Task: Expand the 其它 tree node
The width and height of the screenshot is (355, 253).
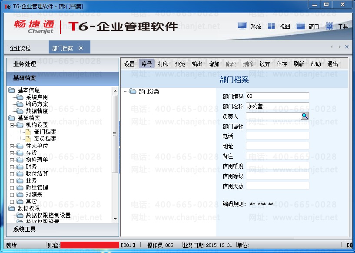Action: (12, 202)
